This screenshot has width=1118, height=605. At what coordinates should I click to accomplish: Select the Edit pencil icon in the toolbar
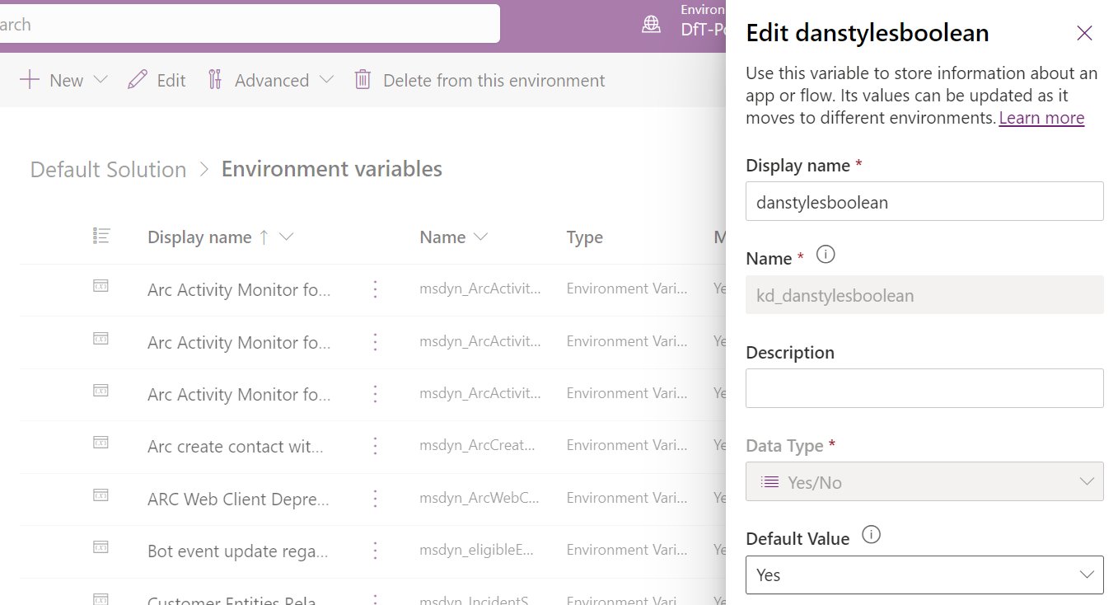click(x=138, y=79)
